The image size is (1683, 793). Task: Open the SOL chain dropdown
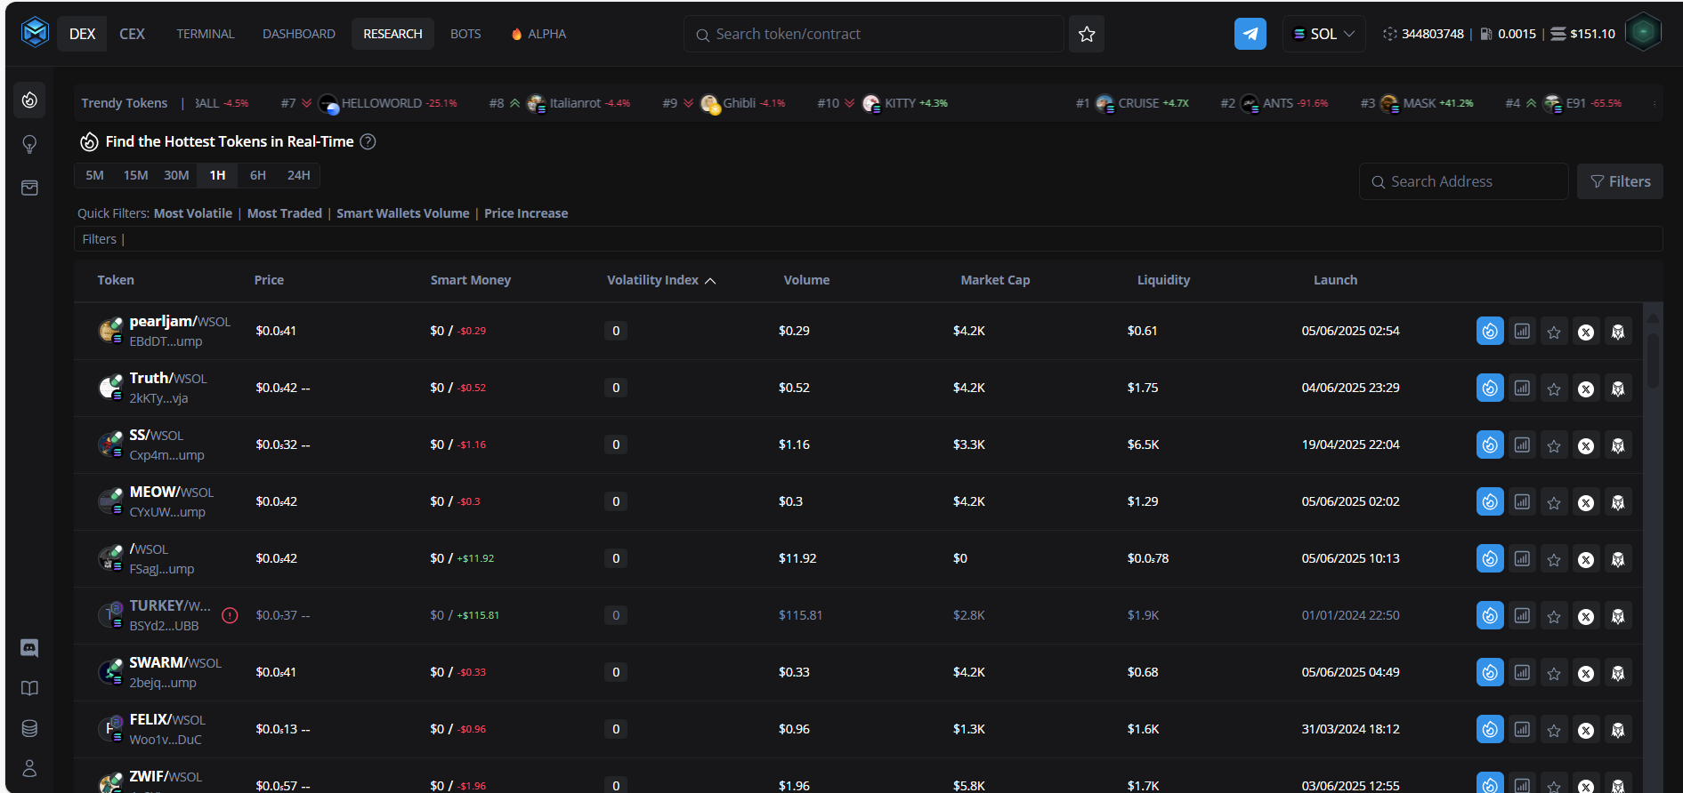pos(1323,34)
